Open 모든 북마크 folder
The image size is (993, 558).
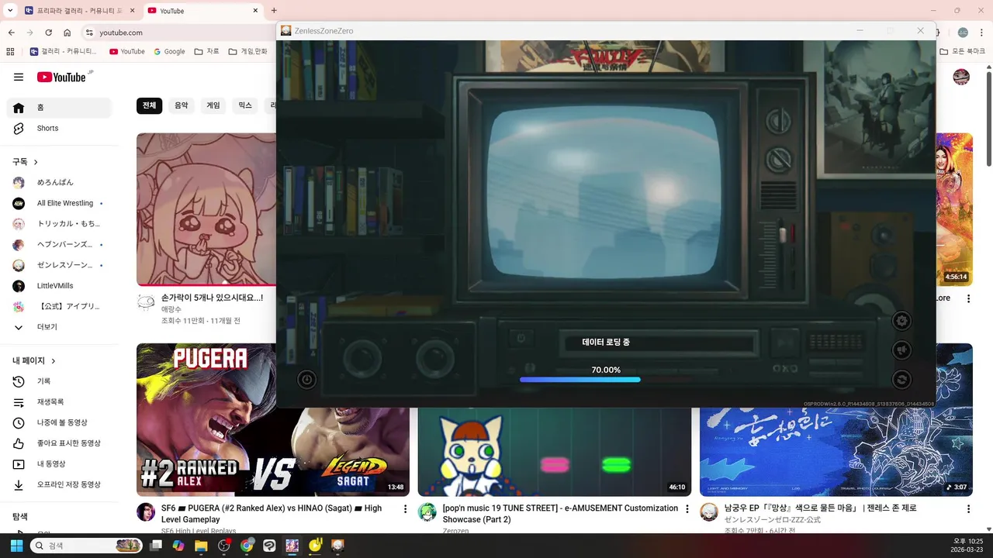point(962,51)
